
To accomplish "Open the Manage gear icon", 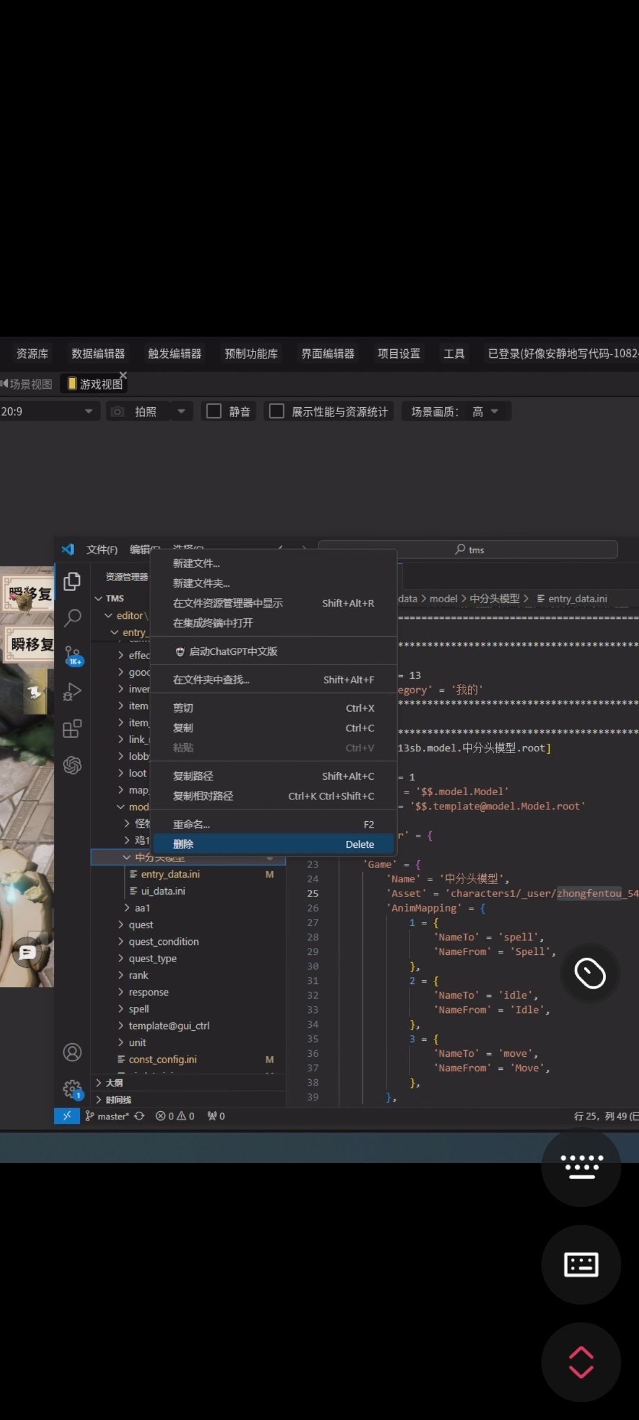I will click(x=72, y=1087).
